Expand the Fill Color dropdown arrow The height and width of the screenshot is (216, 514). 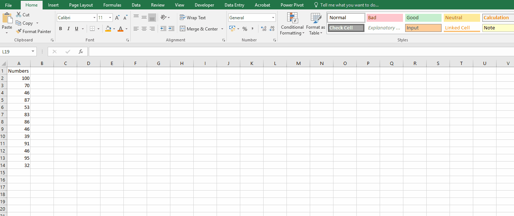click(x=113, y=29)
